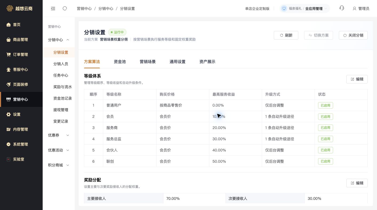Open 资金池记录 in the submenu

coord(59,98)
